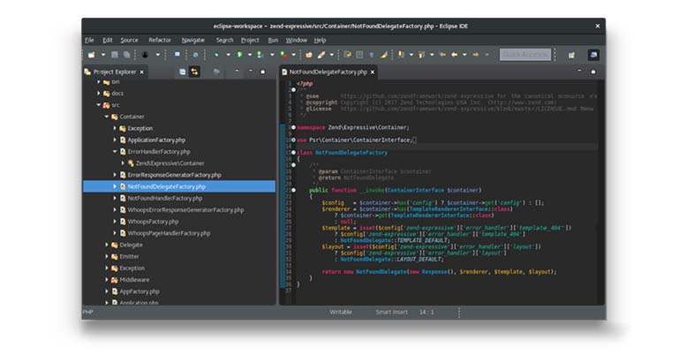The image size is (678, 356).
Task: Expand the Middleware folder
Action: (x=107, y=280)
